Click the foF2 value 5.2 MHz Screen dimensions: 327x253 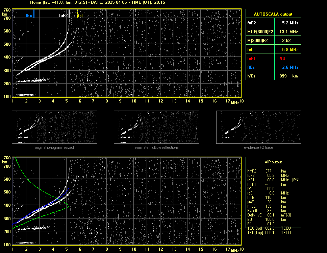pyautogui.click(x=290, y=23)
